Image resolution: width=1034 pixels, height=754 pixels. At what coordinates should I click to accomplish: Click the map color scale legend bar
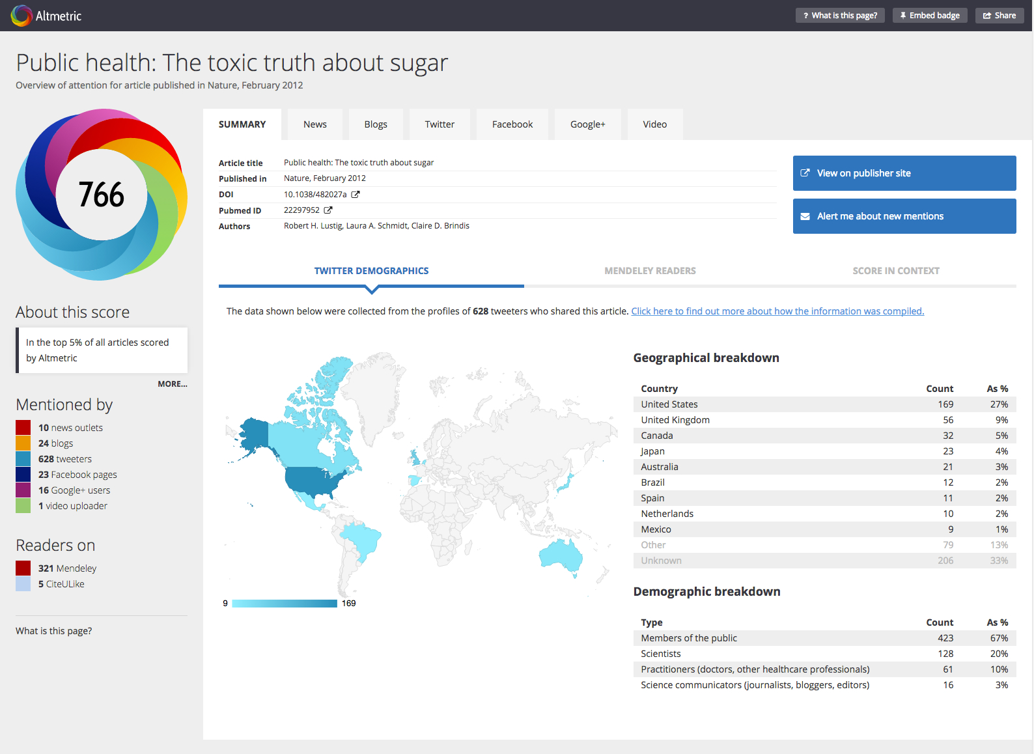[285, 604]
